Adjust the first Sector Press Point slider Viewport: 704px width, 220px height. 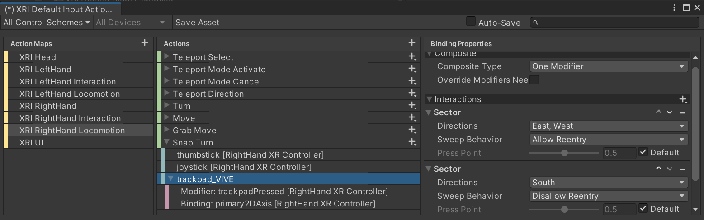tap(564, 153)
